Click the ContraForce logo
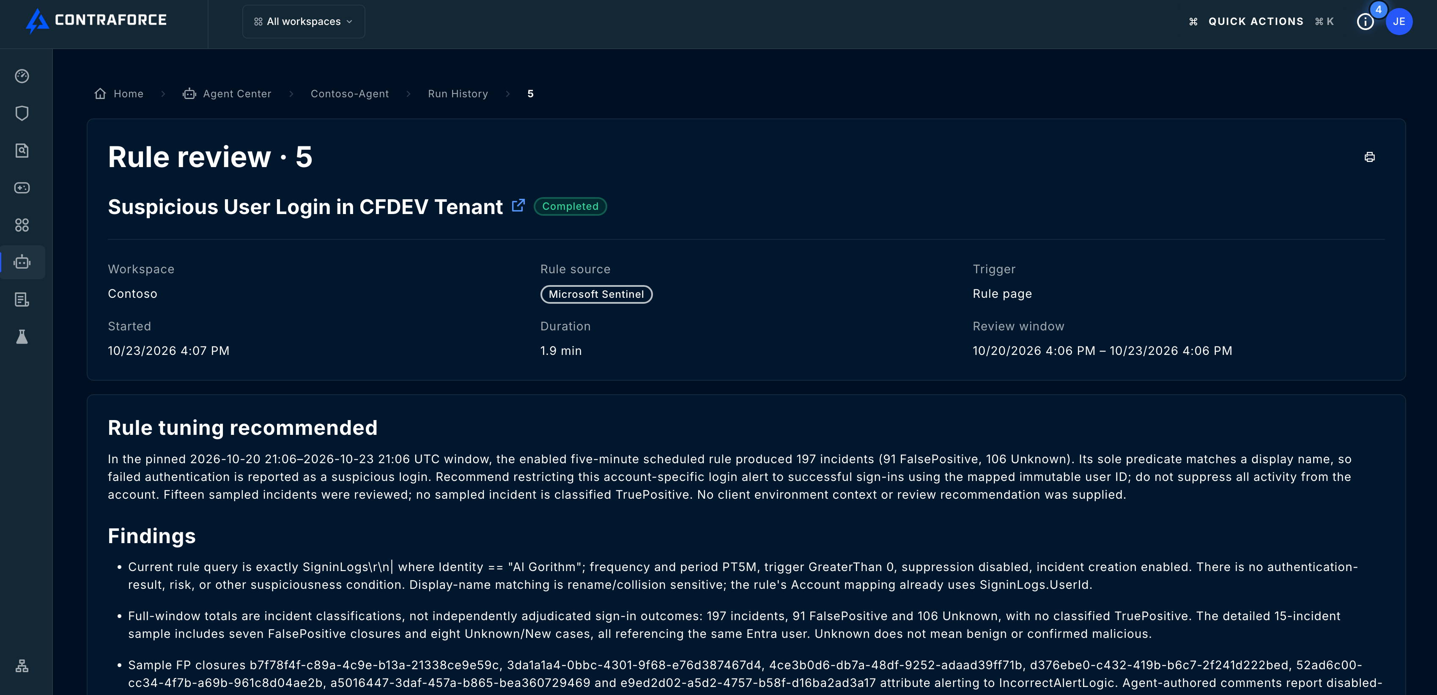This screenshot has width=1437, height=695. 96,21
